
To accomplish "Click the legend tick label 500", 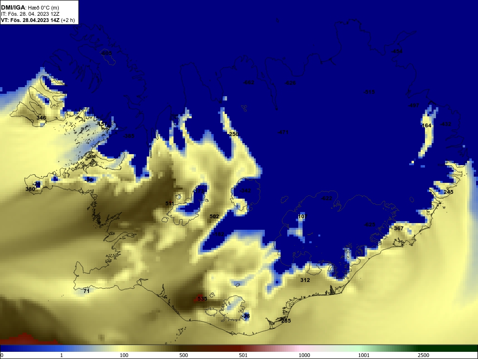I will [184, 355].
